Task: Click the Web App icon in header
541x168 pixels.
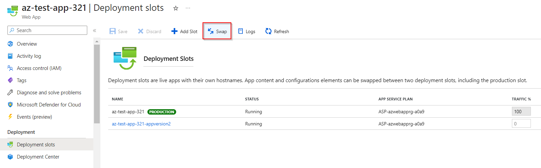Action: [x=13, y=11]
